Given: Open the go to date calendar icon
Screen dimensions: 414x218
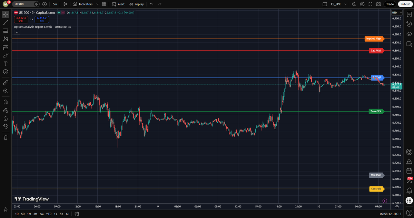Looking at the screenshot, I should pyautogui.click(x=77, y=214).
